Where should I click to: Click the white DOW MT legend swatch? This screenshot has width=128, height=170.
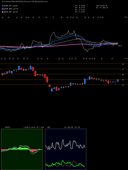coord(3,9)
